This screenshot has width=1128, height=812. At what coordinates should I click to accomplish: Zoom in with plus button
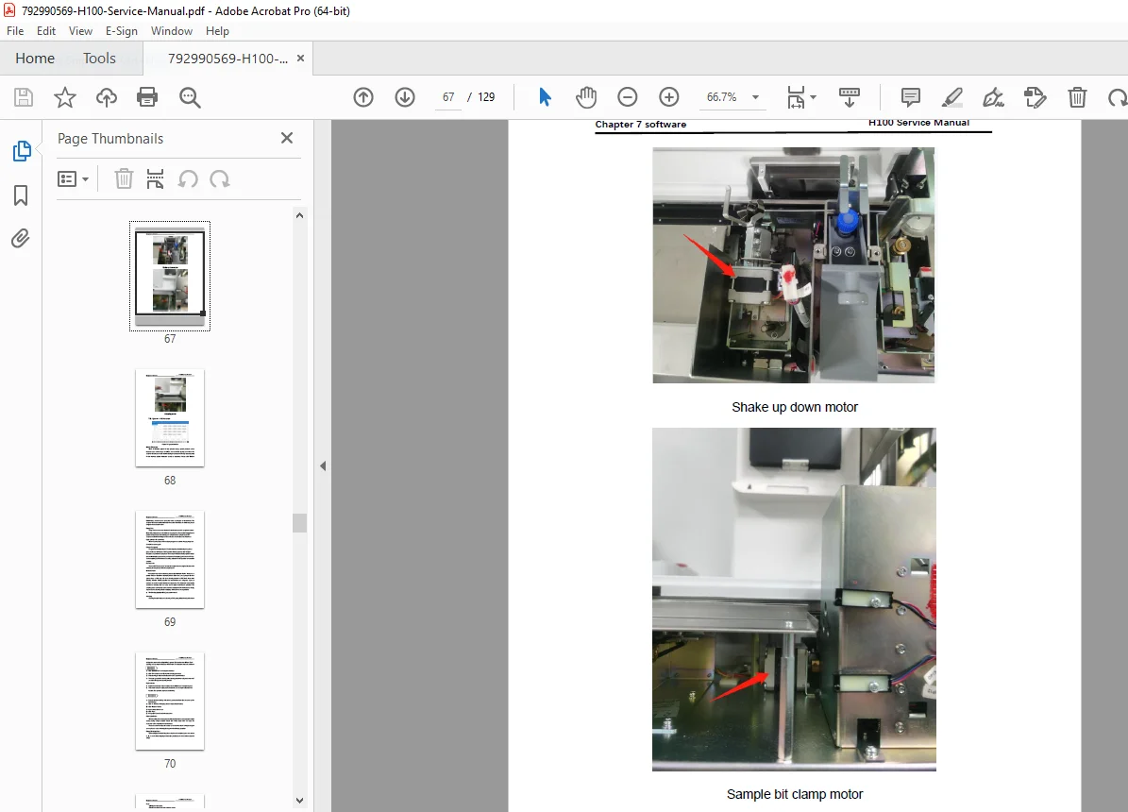click(x=669, y=97)
